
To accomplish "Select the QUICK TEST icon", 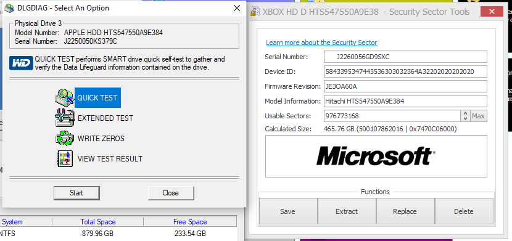I will [x=64, y=97].
